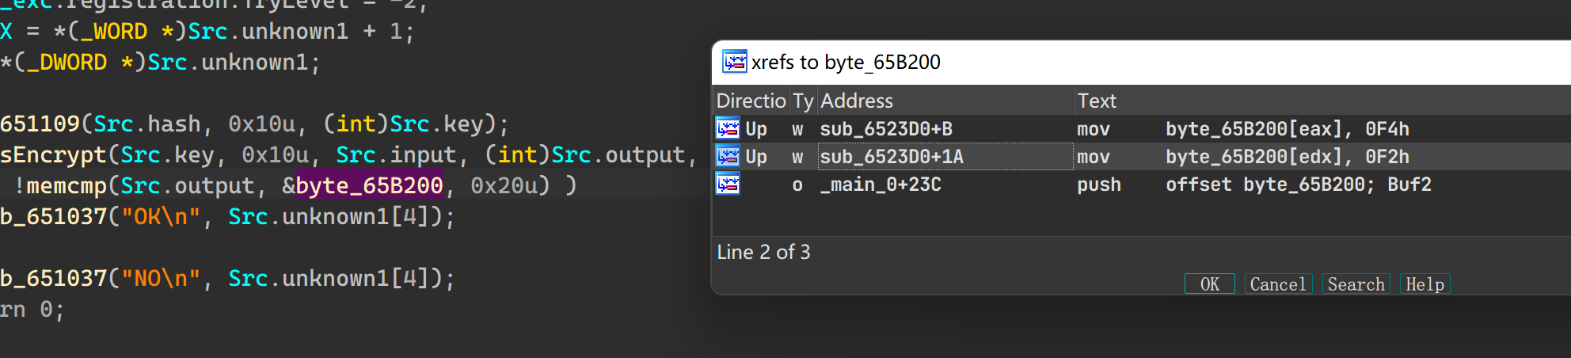The image size is (1571, 358).
Task: Click the xref icon on the sub_6523D0+B row
Action: 728,128
